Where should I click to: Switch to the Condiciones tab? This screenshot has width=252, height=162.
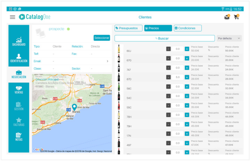point(188,28)
